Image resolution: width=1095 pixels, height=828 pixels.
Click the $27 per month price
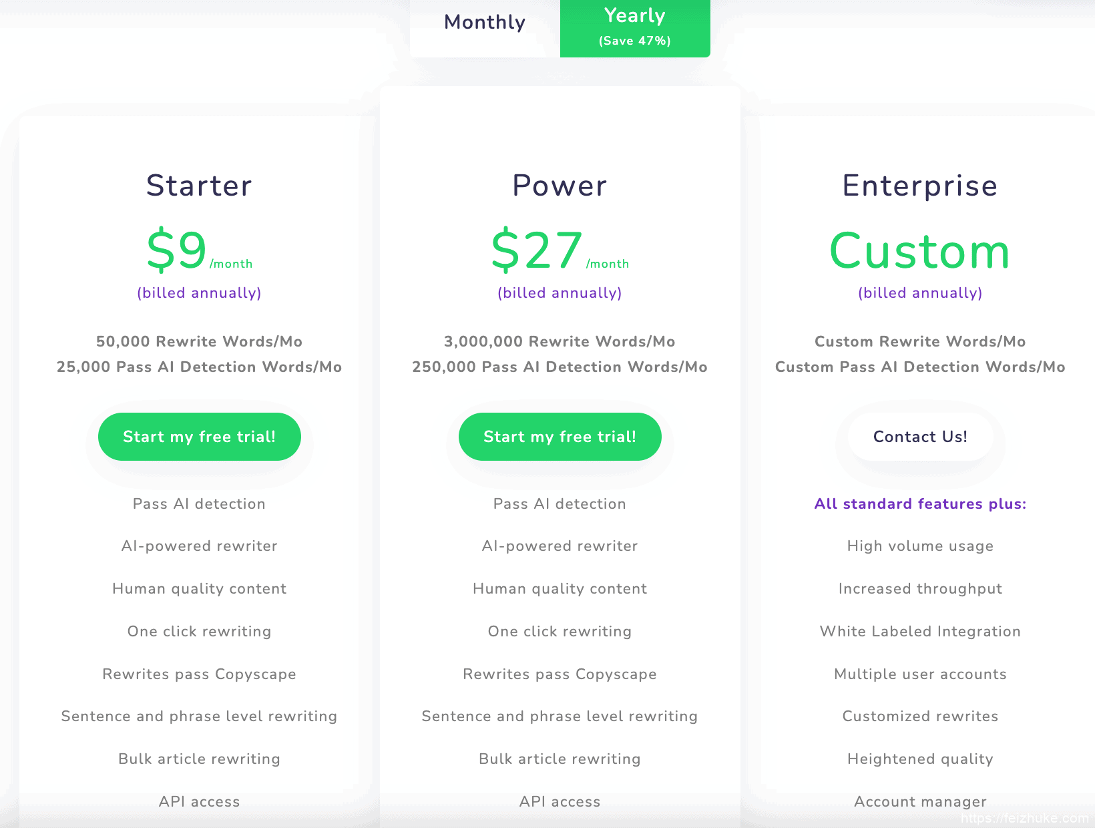coord(538,250)
